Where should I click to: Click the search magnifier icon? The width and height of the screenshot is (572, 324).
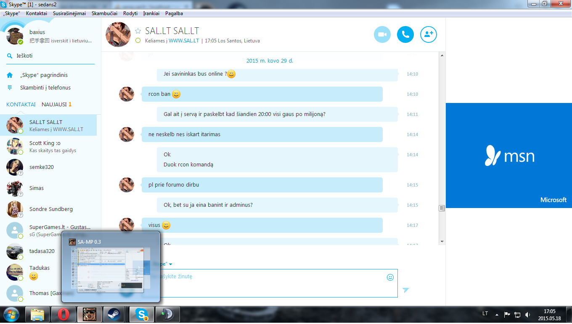pos(10,56)
